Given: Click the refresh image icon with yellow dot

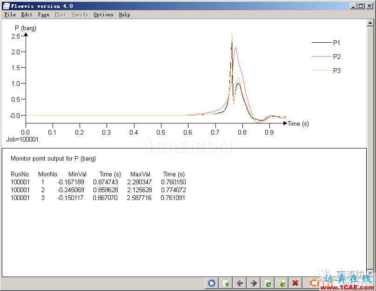Looking at the screenshot, I should pyautogui.click(x=281, y=284).
